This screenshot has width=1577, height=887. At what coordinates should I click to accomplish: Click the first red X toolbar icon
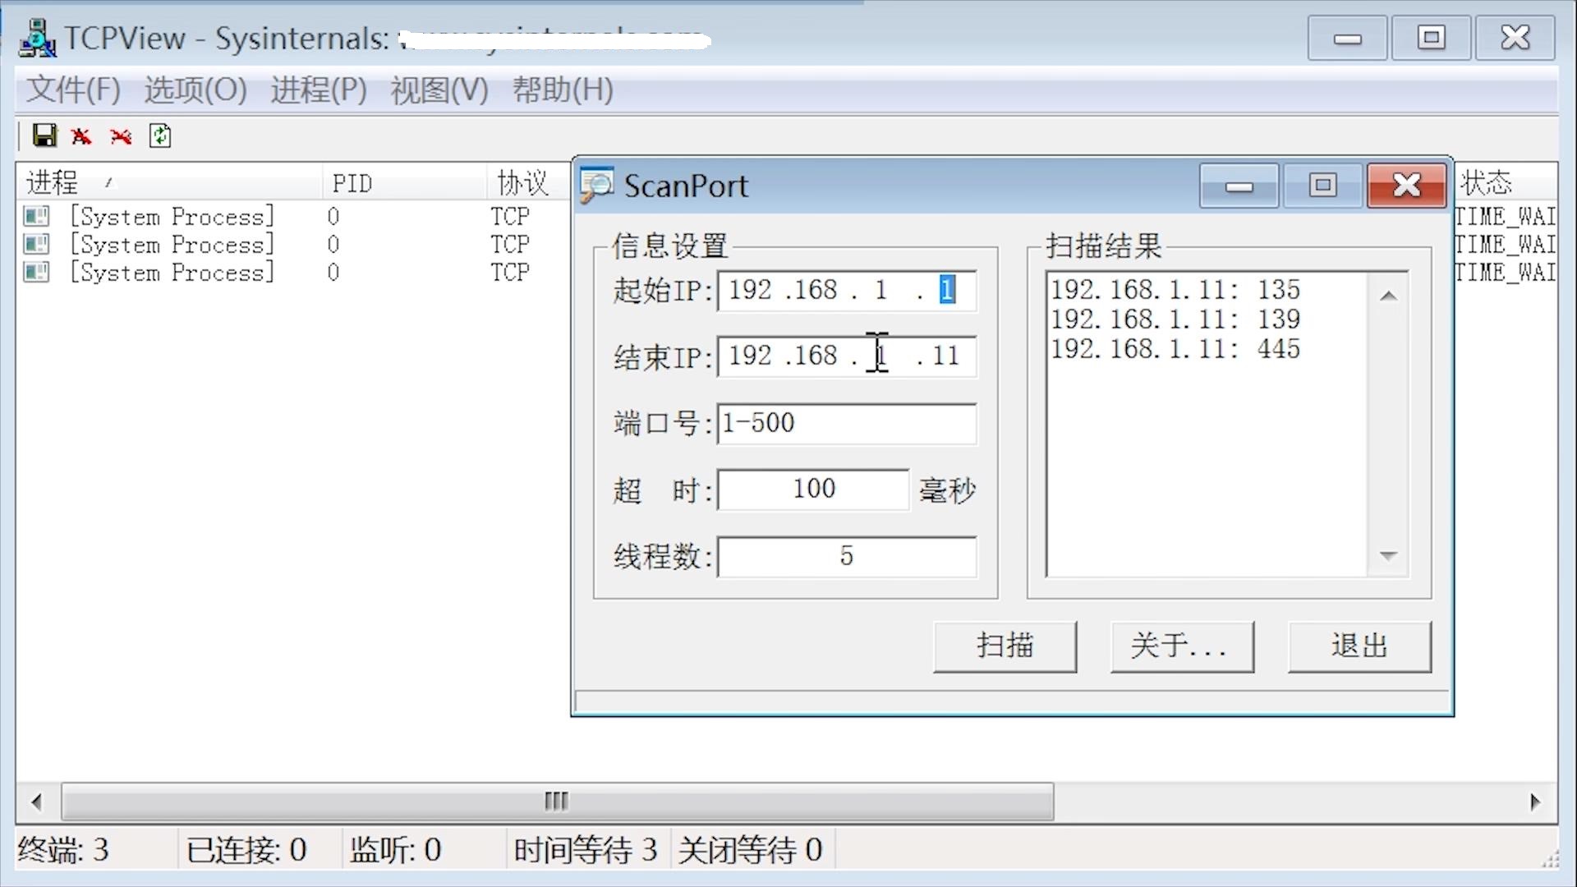coord(80,136)
